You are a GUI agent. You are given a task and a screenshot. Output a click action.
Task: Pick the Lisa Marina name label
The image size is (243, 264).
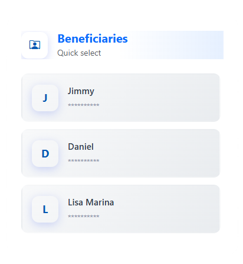tap(91, 202)
